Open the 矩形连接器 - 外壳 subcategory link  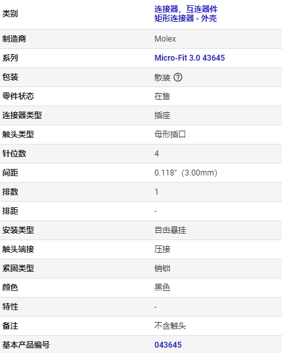click(x=186, y=18)
